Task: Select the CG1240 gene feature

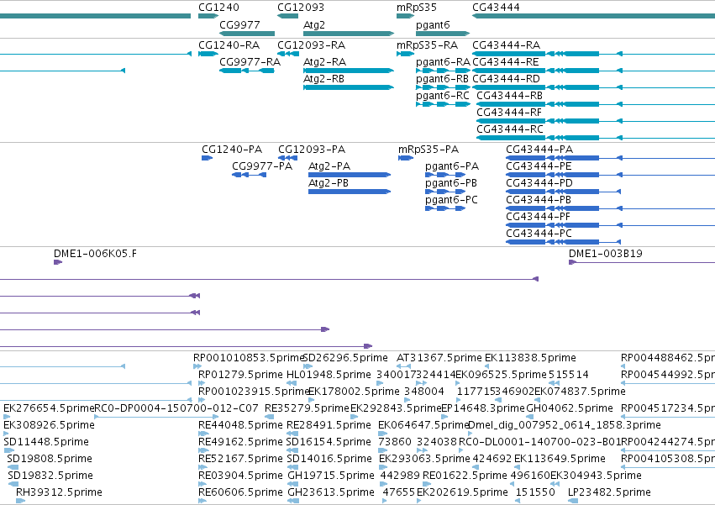Action: click(x=208, y=16)
